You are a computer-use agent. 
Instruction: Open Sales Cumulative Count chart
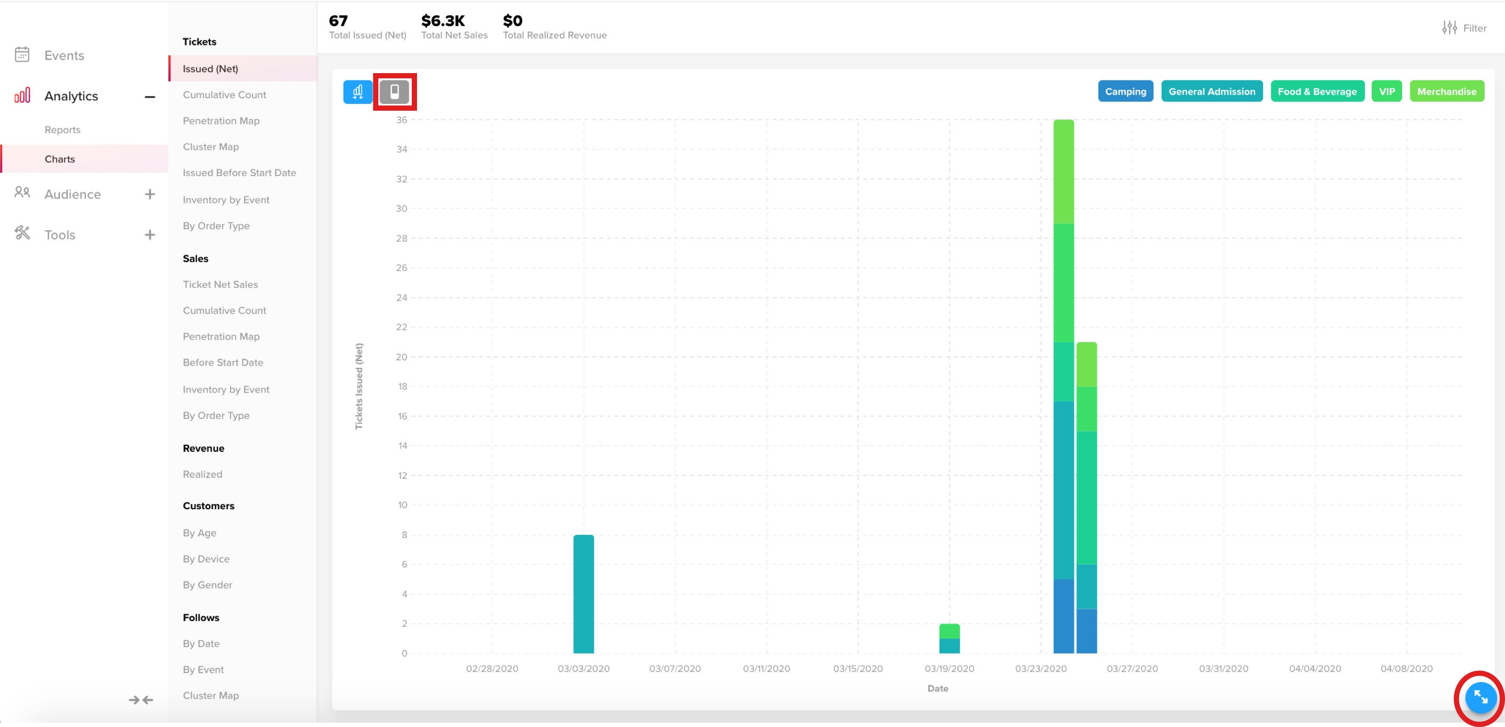(224, 311)
